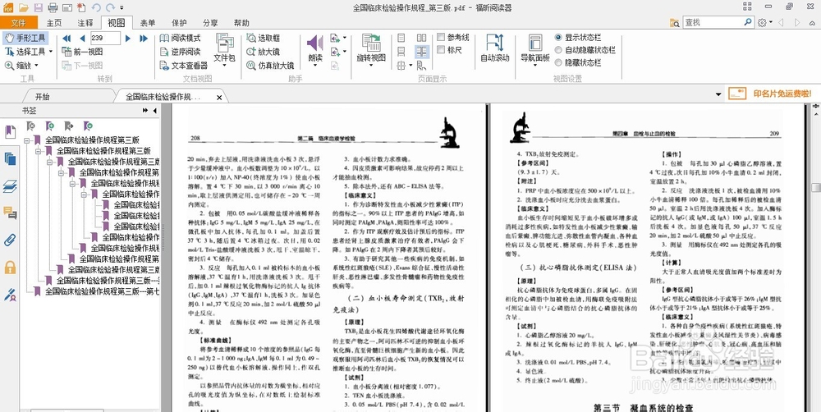Open the comments panel icon in sidebar

point(10,213)
